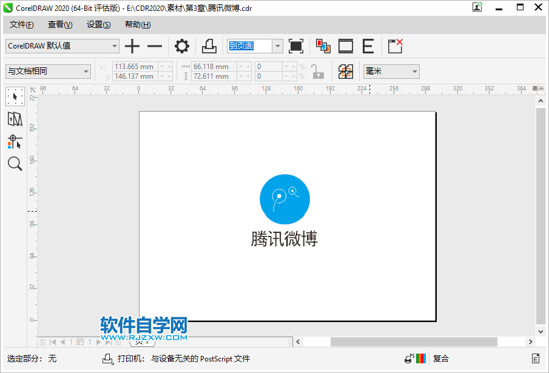Enable full screen preview mode
The width and height of the screenshot is (549, 373).
coord(296,46)
